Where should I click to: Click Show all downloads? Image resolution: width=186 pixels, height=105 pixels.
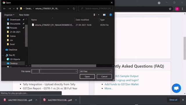pyautogui.click(x=173, y=100)
